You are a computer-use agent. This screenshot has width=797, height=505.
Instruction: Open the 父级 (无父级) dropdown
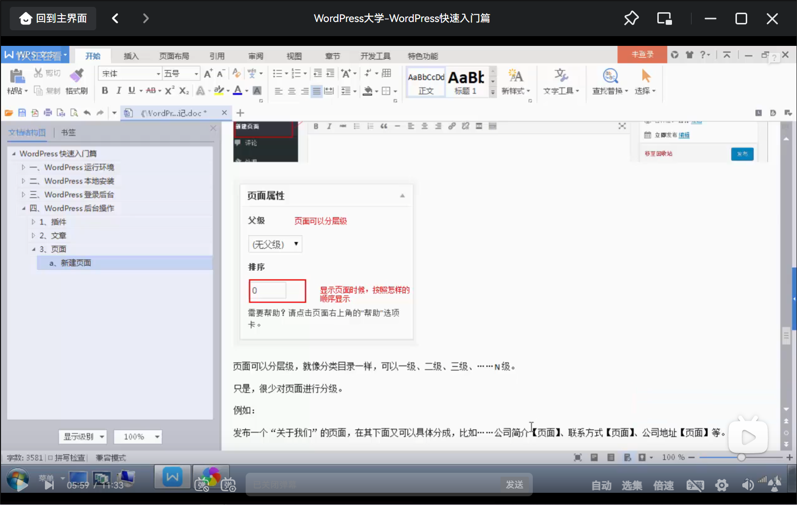275,244
